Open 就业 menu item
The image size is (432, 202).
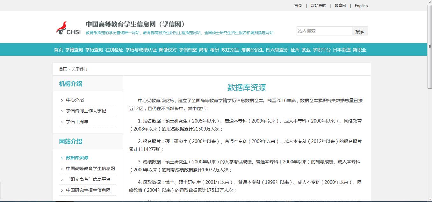click(306, 50)
